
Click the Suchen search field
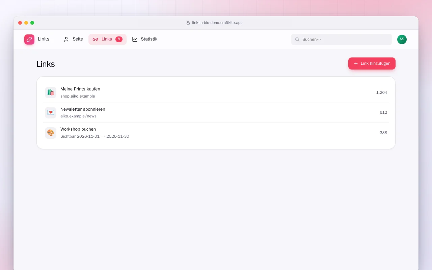point(342,39)
